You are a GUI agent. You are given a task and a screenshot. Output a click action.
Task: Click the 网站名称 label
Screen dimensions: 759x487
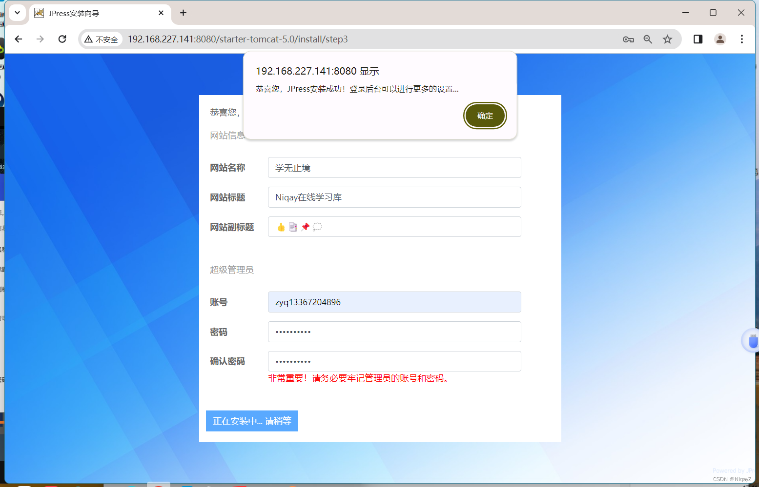pos(227,168)
